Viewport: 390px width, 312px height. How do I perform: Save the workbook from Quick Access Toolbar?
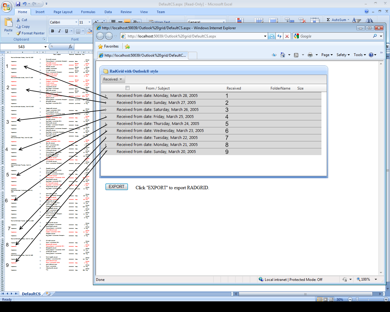point(18,4)
